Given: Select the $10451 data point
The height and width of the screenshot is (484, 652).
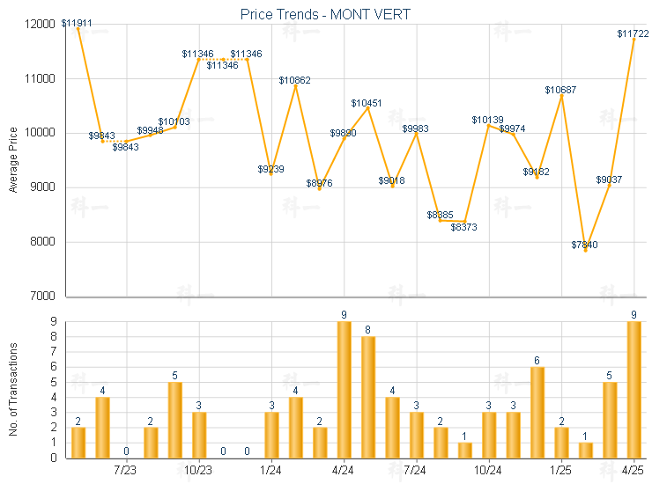Looking at the screenshot, I should (368, 108).
